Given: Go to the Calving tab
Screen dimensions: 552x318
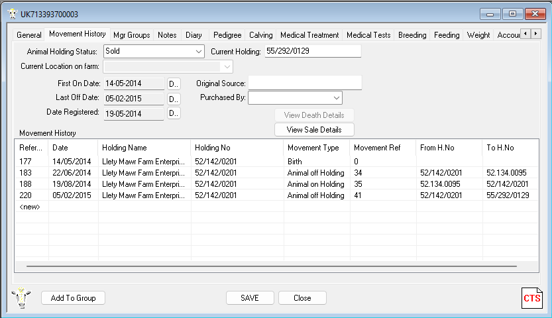Looking at the screenshot, I should point(261,35).
